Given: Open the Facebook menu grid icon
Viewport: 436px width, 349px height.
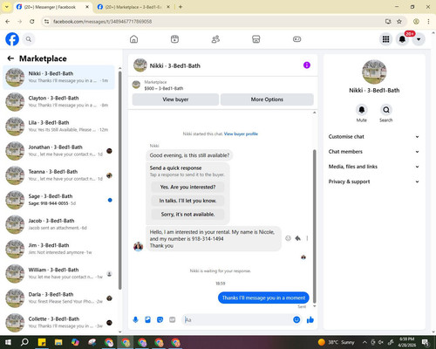Looking at the screenshot, I should [x=385, y=39].
